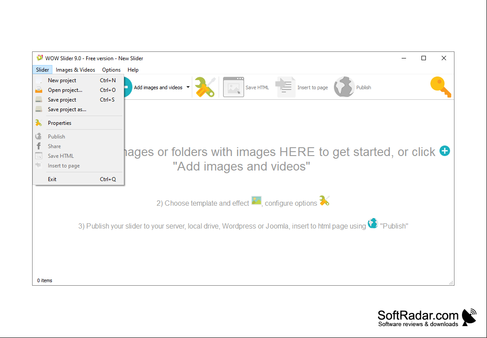Click the "0 items" status bar text
487x338 pixels.
[45, 280]
